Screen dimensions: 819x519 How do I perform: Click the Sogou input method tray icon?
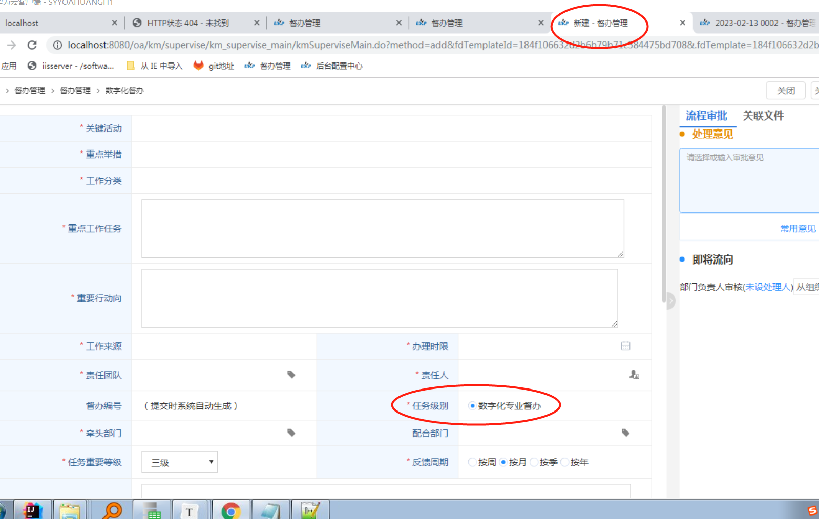pos(812,510)
